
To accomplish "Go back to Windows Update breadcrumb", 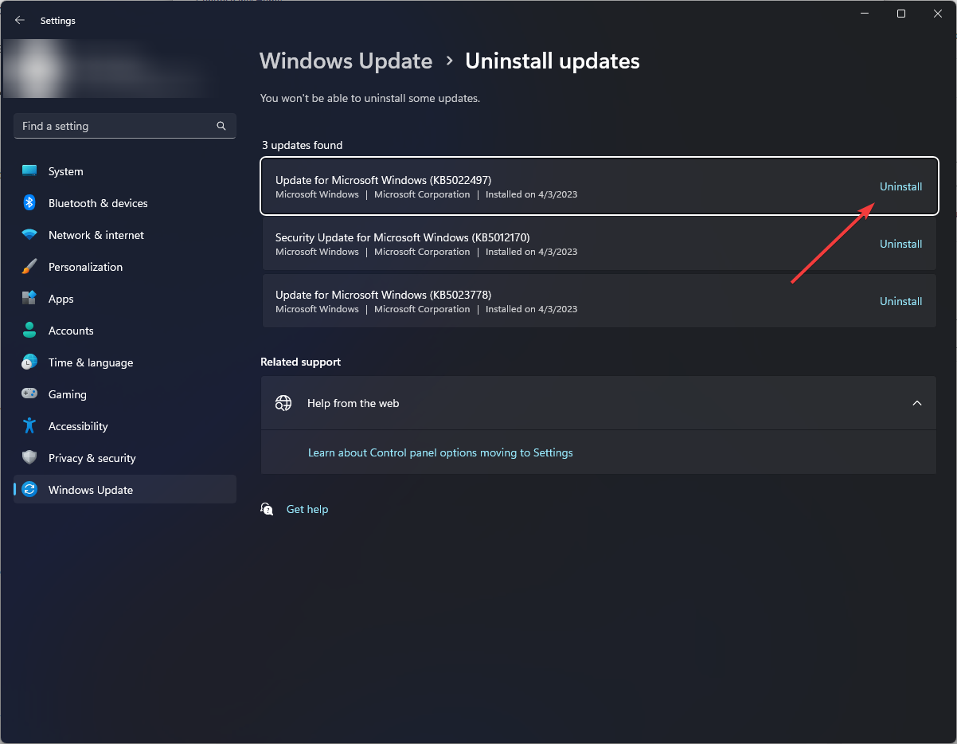I will pyautogui.click(x=346, y=61).
